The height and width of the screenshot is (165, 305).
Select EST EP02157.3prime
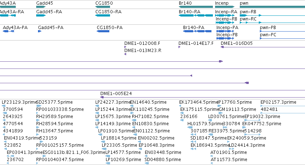(x=278, y=102)
